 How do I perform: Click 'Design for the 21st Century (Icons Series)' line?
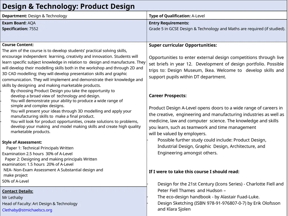(x=220, y=184)
